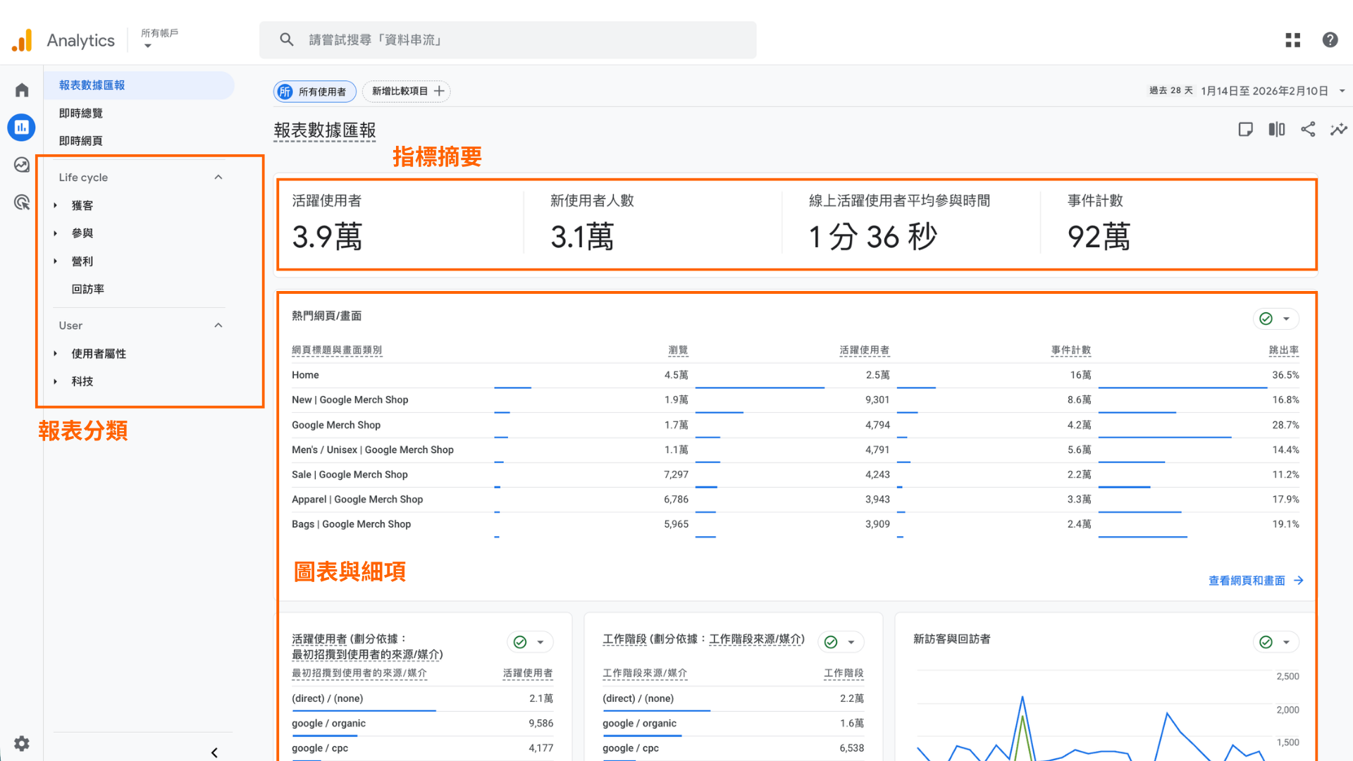The image size is (1353, 761).
Task: Select the Reports icon in the sidebar
Action: [x=21, y=128]
